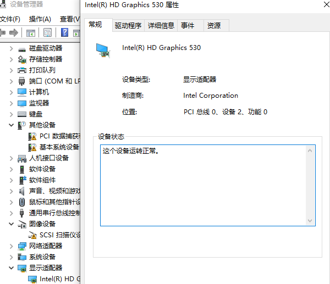Click scroll down arrow in 设备状态 box
The width and height of the screenshot is (330, 284).
click(310, 220)
